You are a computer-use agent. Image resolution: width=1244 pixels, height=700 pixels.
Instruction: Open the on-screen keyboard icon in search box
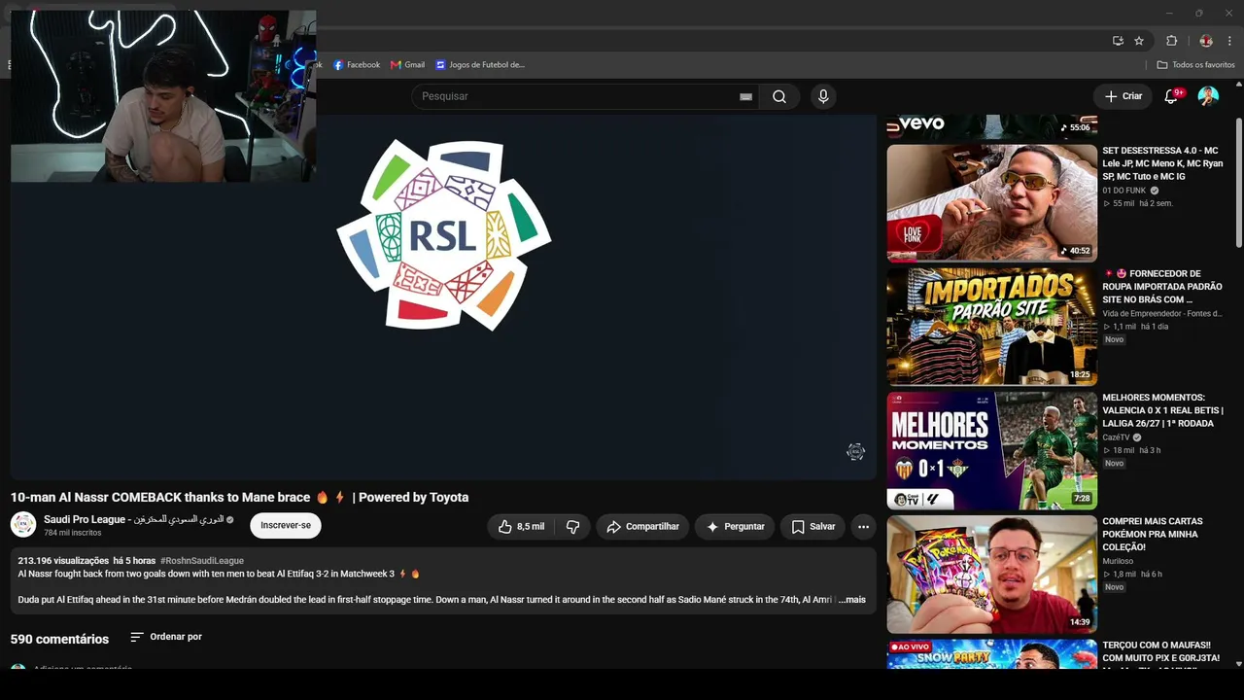click(x=745, y=96)
